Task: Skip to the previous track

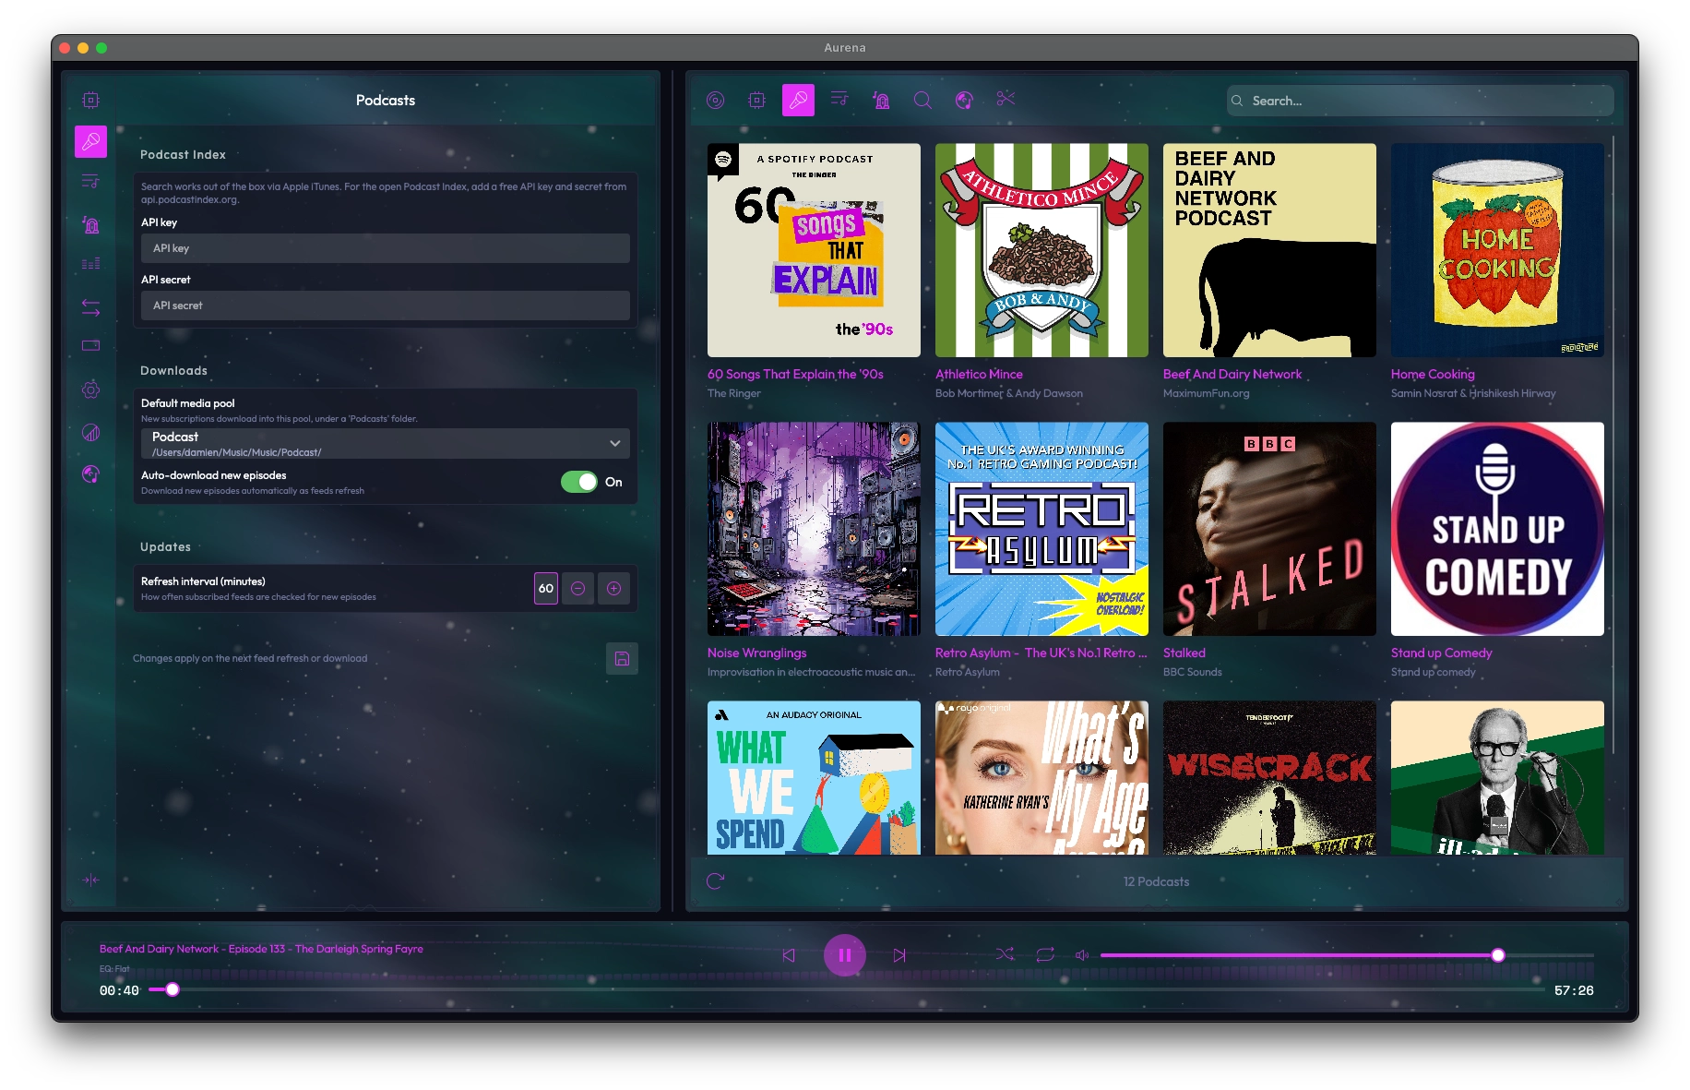Action: (x=789, y=955)
